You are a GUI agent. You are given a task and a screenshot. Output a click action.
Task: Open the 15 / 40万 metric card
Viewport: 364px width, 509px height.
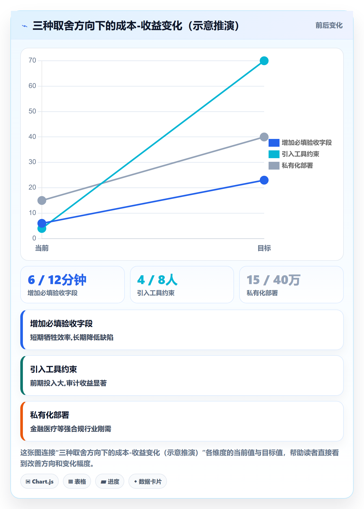tap(291, 285)
